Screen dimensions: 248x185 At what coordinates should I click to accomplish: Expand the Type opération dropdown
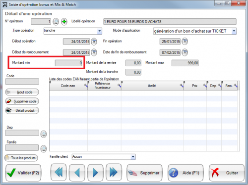click(99, 31)
